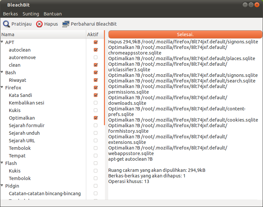Minimize the BleachBit window

(245, 5)
